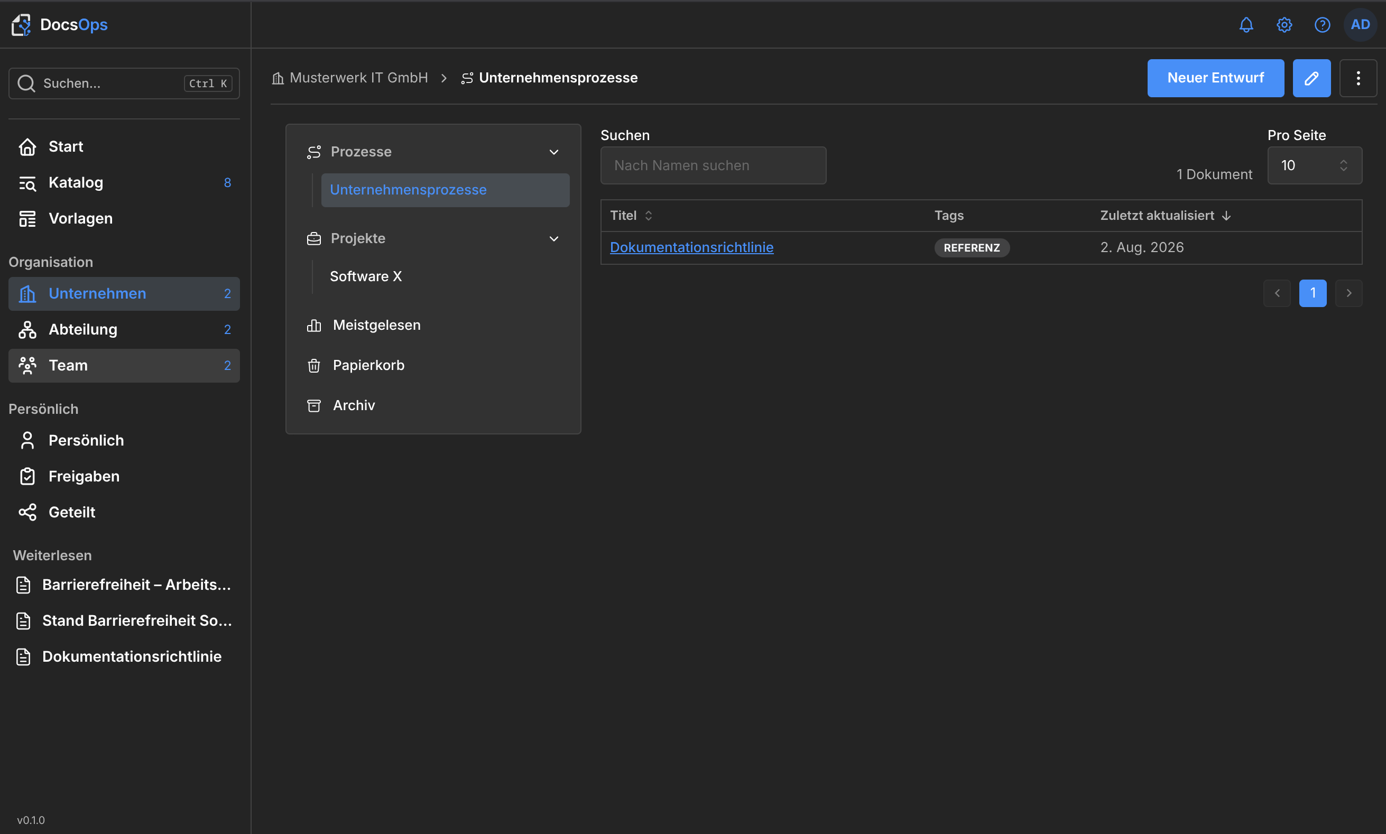Sort by Zuletzt aktualisiert arrow
The width and height of the screenshot is (1386, 834).
[1226, 216]
